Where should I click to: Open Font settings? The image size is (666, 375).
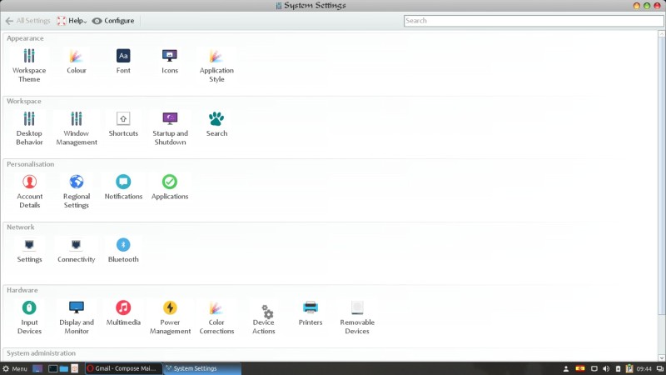pyautogui.click(x=123, y=61)
